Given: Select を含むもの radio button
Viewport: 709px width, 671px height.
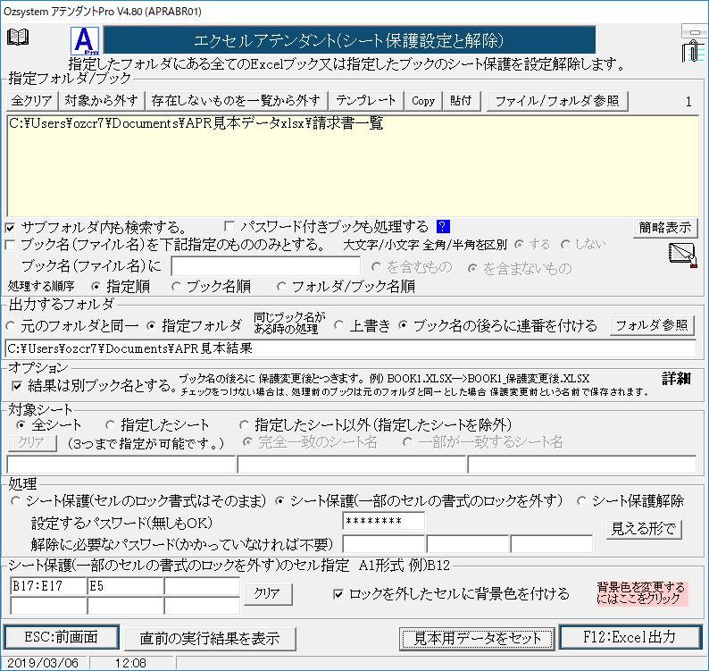Looking at the screenshot, I should 376,267.
